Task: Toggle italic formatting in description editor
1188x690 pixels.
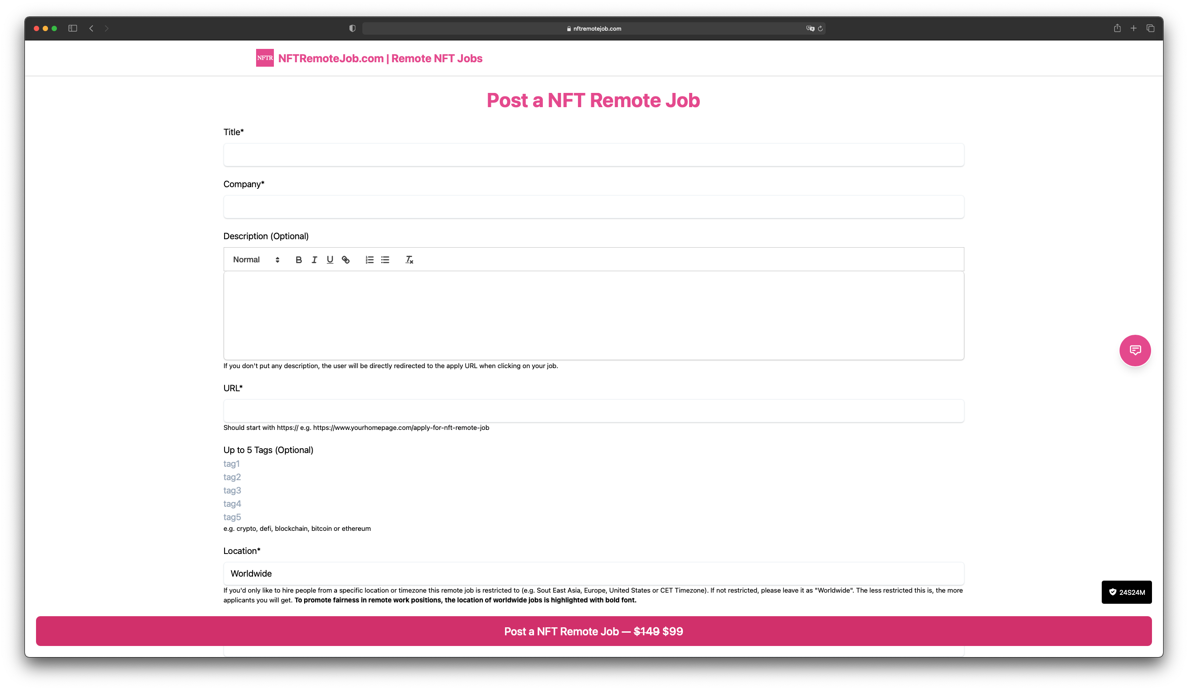Action: [x=314, y=260]
